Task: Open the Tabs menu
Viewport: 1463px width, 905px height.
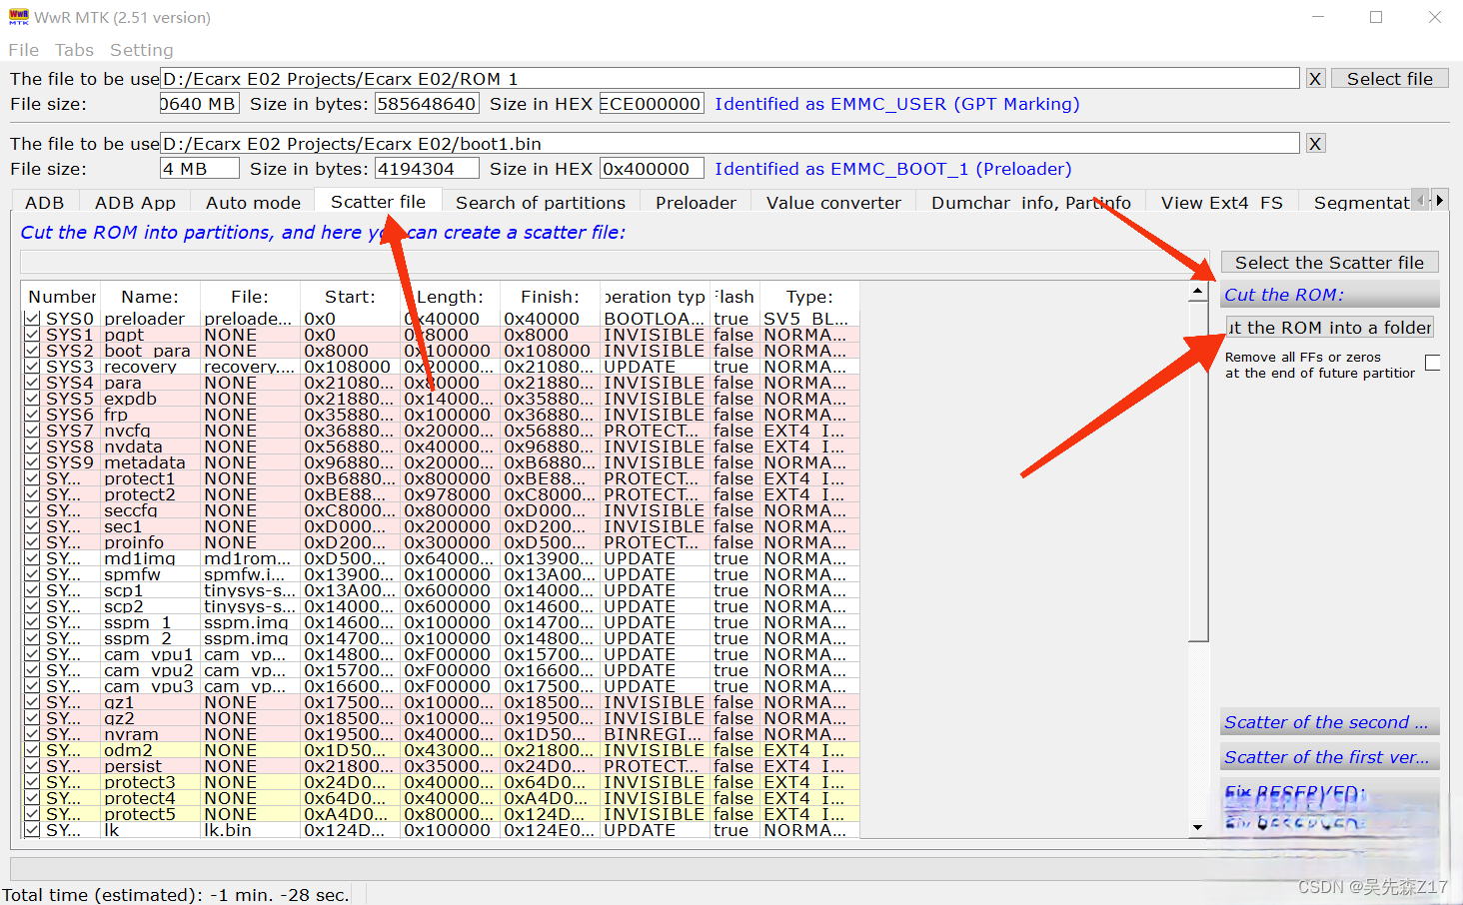Action: click(x=74, y=50)
